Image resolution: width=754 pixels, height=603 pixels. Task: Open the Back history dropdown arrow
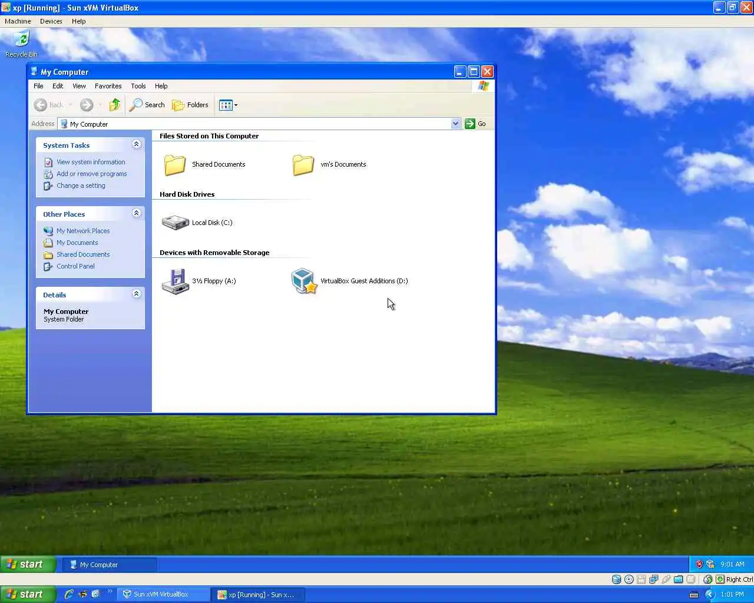tap(71, 105)
